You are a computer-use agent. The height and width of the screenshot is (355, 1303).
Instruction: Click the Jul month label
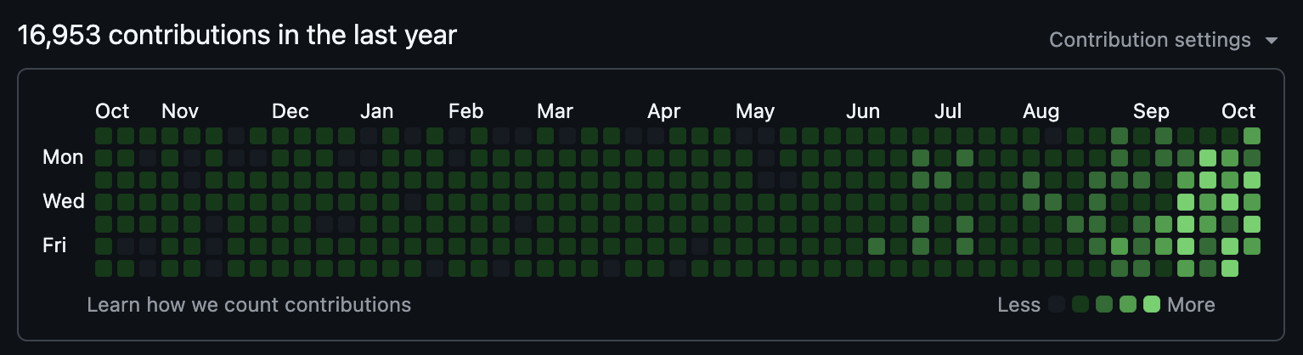948,111
